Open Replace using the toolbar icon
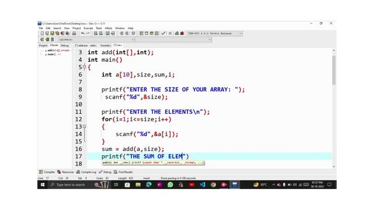This screenshot has height=210, width=374. point(101,33)
